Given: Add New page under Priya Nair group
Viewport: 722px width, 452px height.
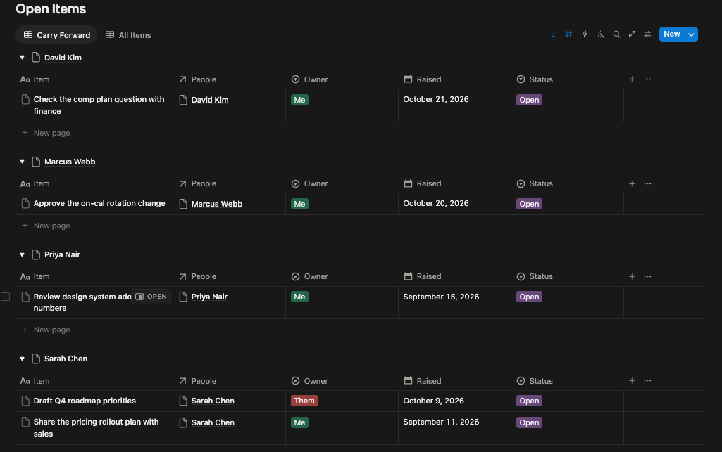Looking at the screenshot, I should point(46,330).
